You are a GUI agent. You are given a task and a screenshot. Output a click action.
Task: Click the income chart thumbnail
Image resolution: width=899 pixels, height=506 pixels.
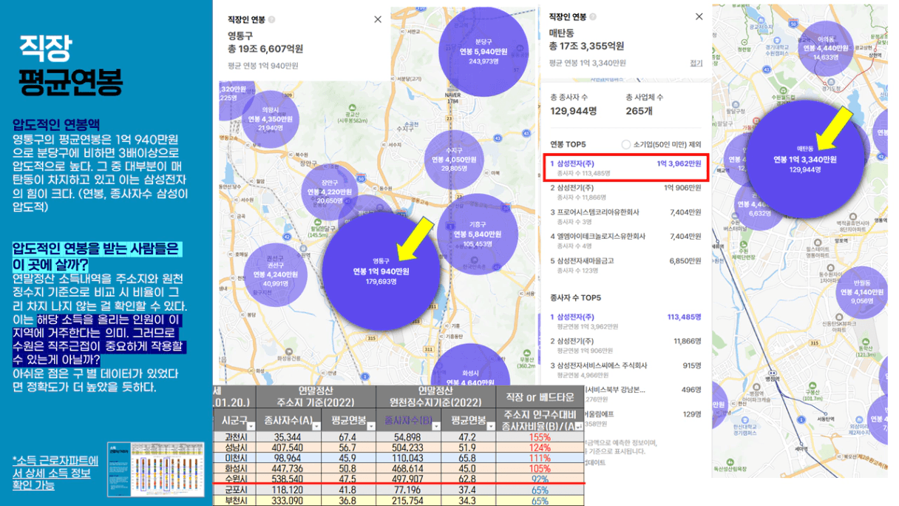pos(155,468)
